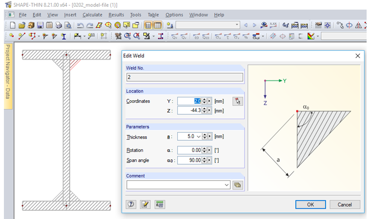Step the Y coordinate spinner
Screen dimensions: 371x219
click(205, 101)
